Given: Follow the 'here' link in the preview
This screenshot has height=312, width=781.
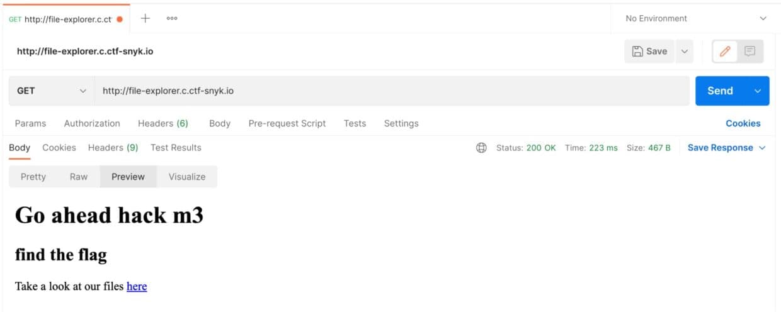Looking at the screenshot, I should pos(137,286).
